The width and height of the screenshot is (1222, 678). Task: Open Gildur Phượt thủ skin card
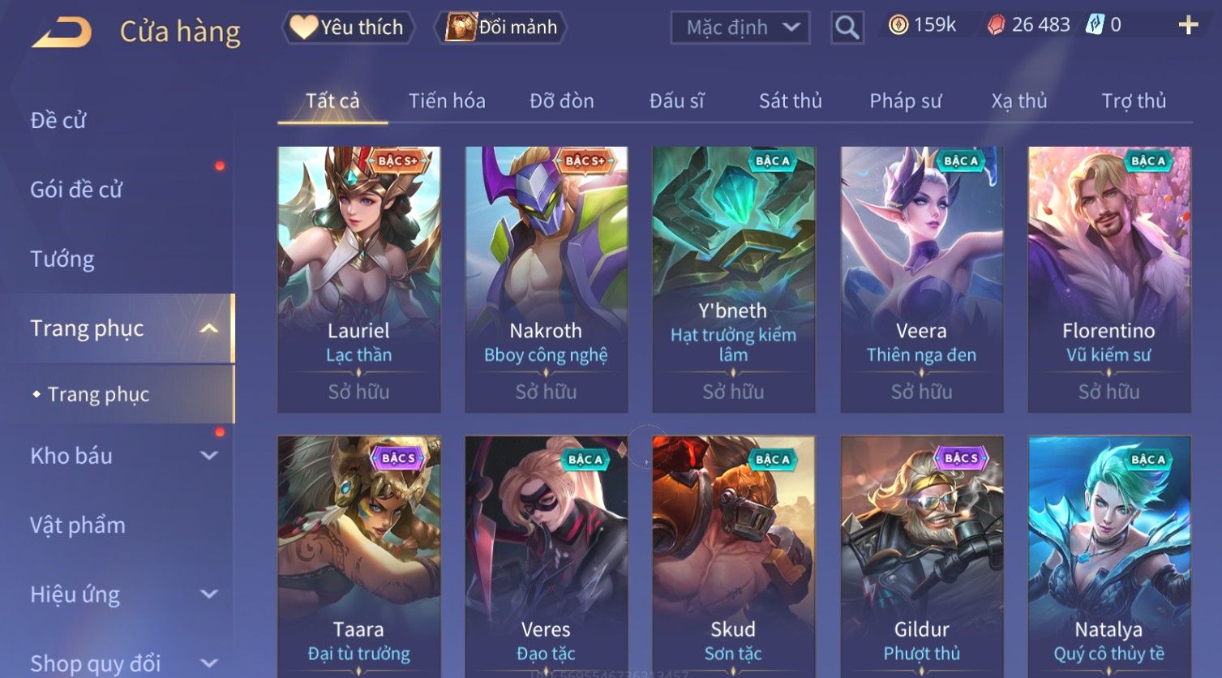point(922,556)
